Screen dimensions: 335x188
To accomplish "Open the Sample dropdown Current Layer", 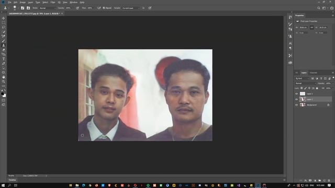I will coord(131,8).
